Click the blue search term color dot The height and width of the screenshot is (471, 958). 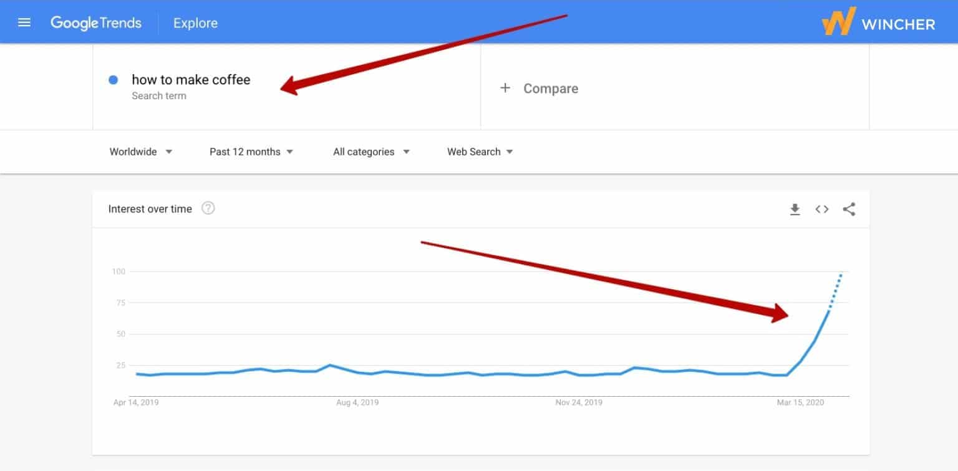pyautogui.click(x=114, y=80)
